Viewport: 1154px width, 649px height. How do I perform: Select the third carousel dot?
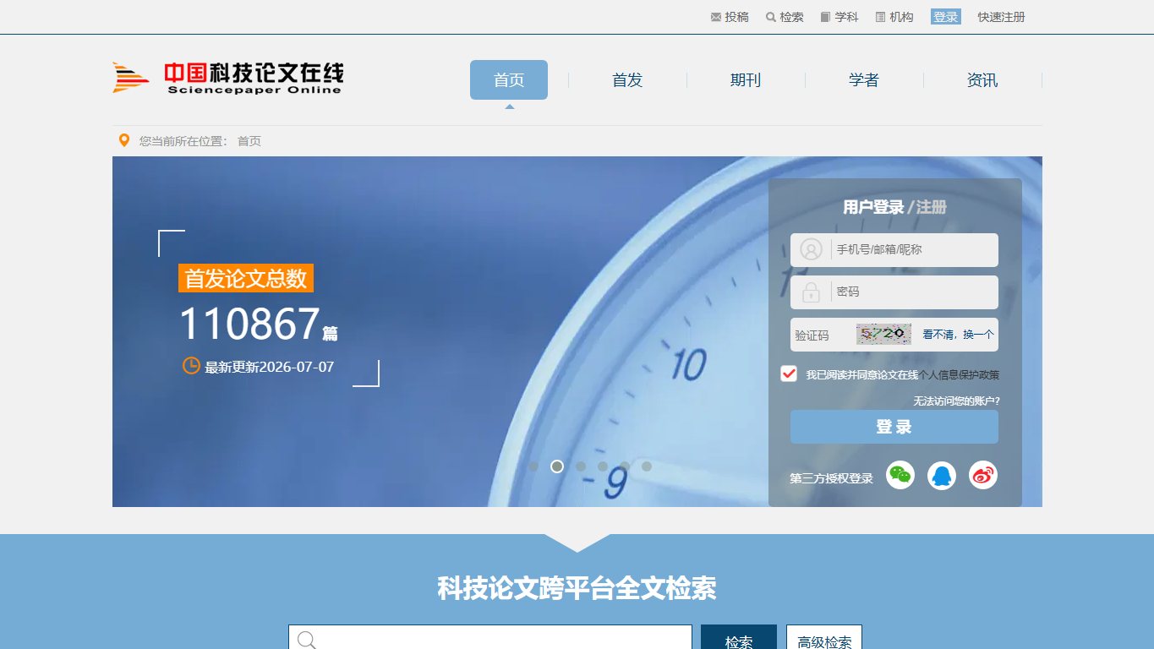(x=581, y=466)
